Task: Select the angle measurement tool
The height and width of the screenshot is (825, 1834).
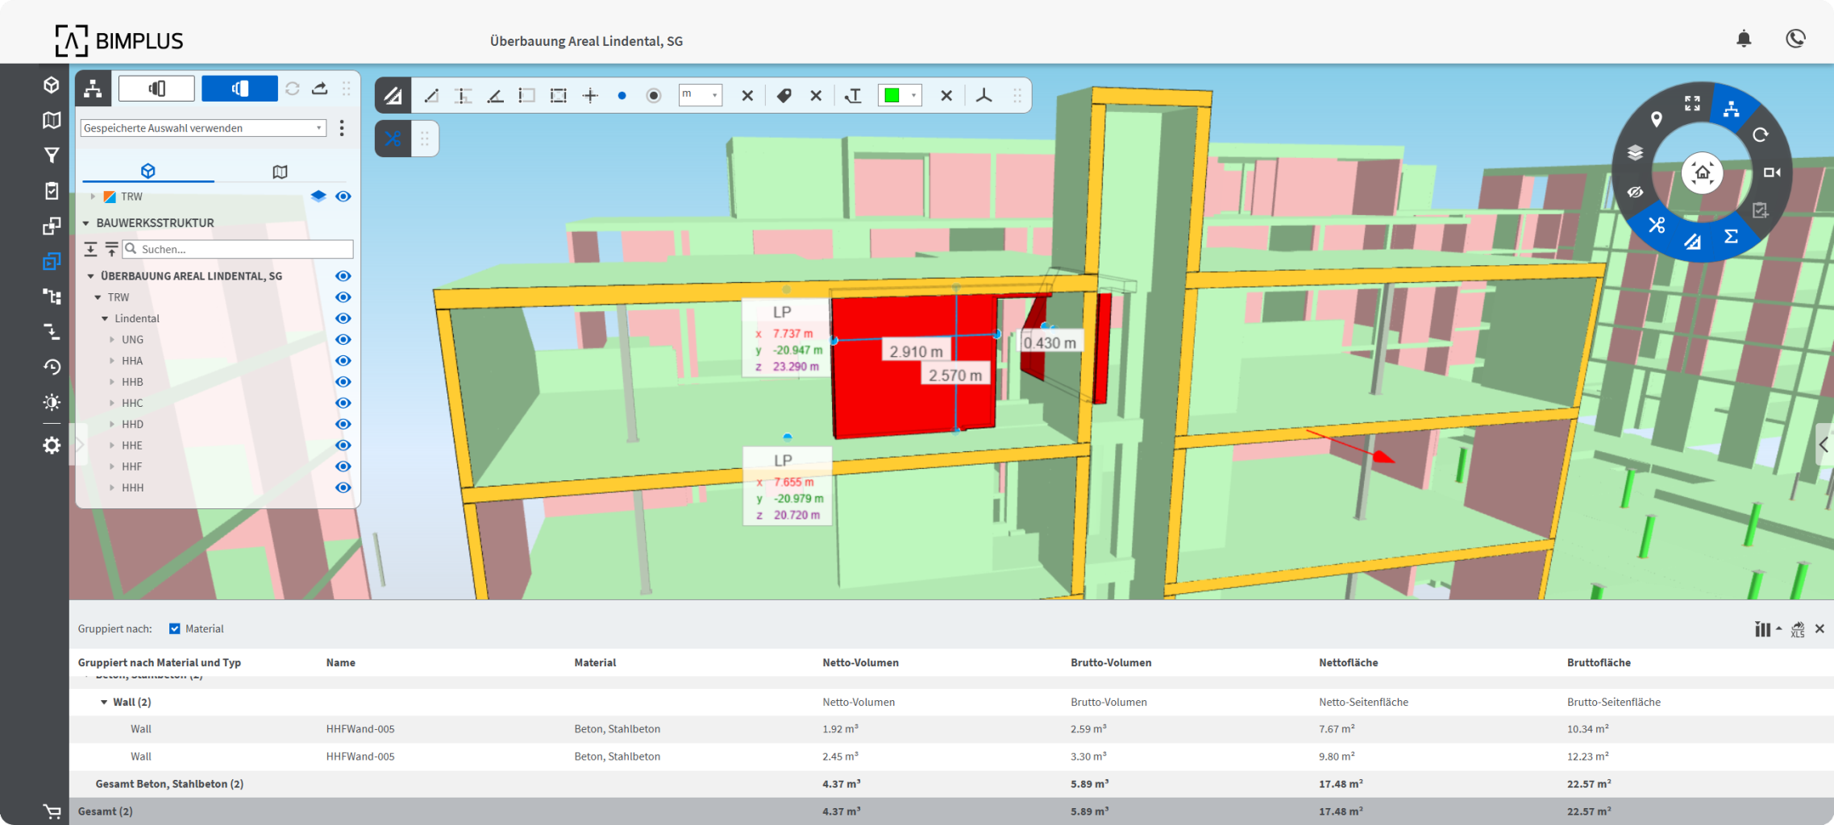Action: point(495,96)
